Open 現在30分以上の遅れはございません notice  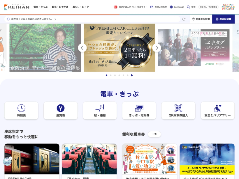pos(32,19)
